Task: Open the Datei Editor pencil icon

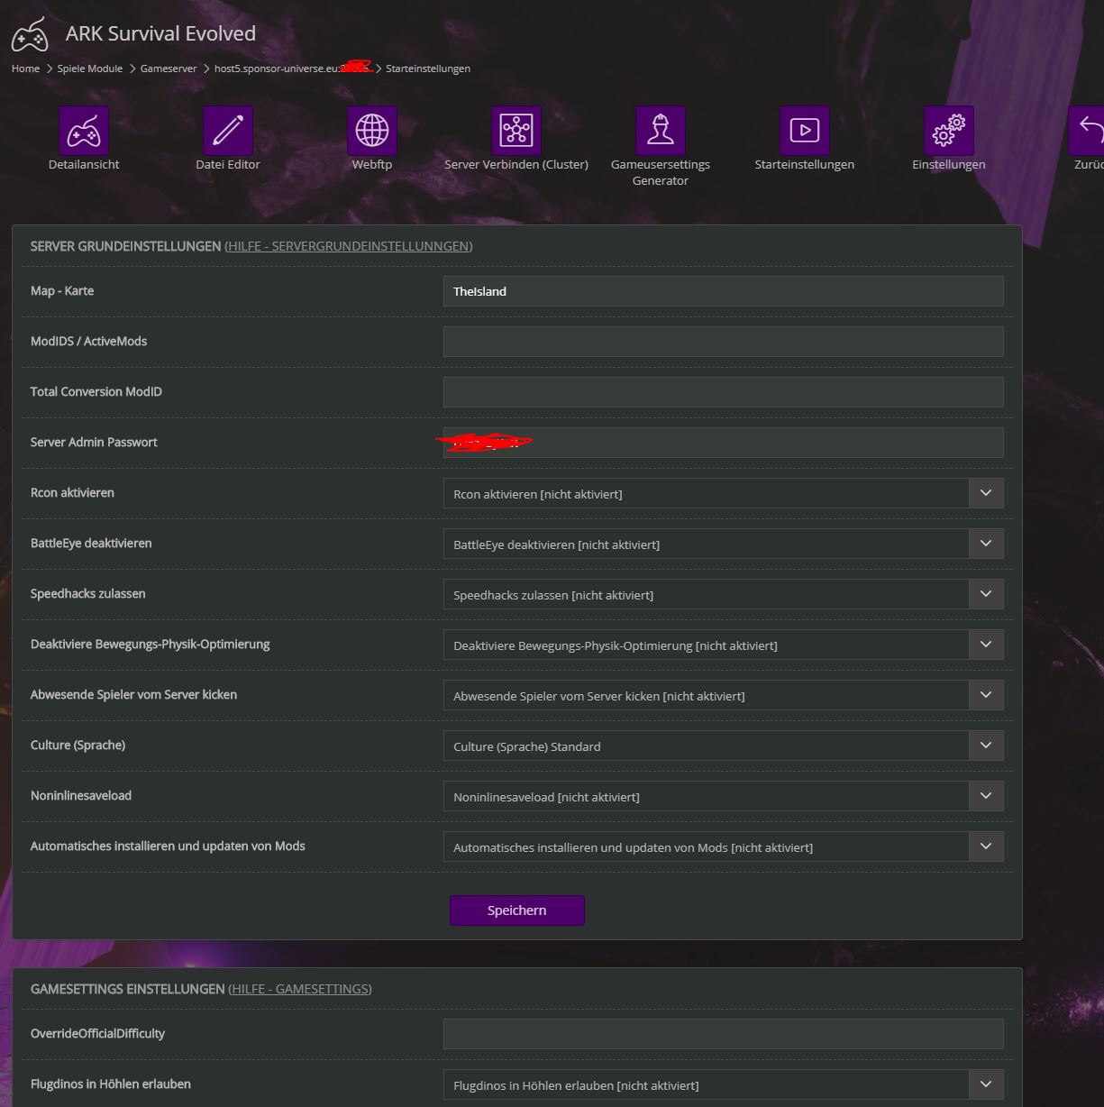Action: pyautogui.click(x=228, y=132)
